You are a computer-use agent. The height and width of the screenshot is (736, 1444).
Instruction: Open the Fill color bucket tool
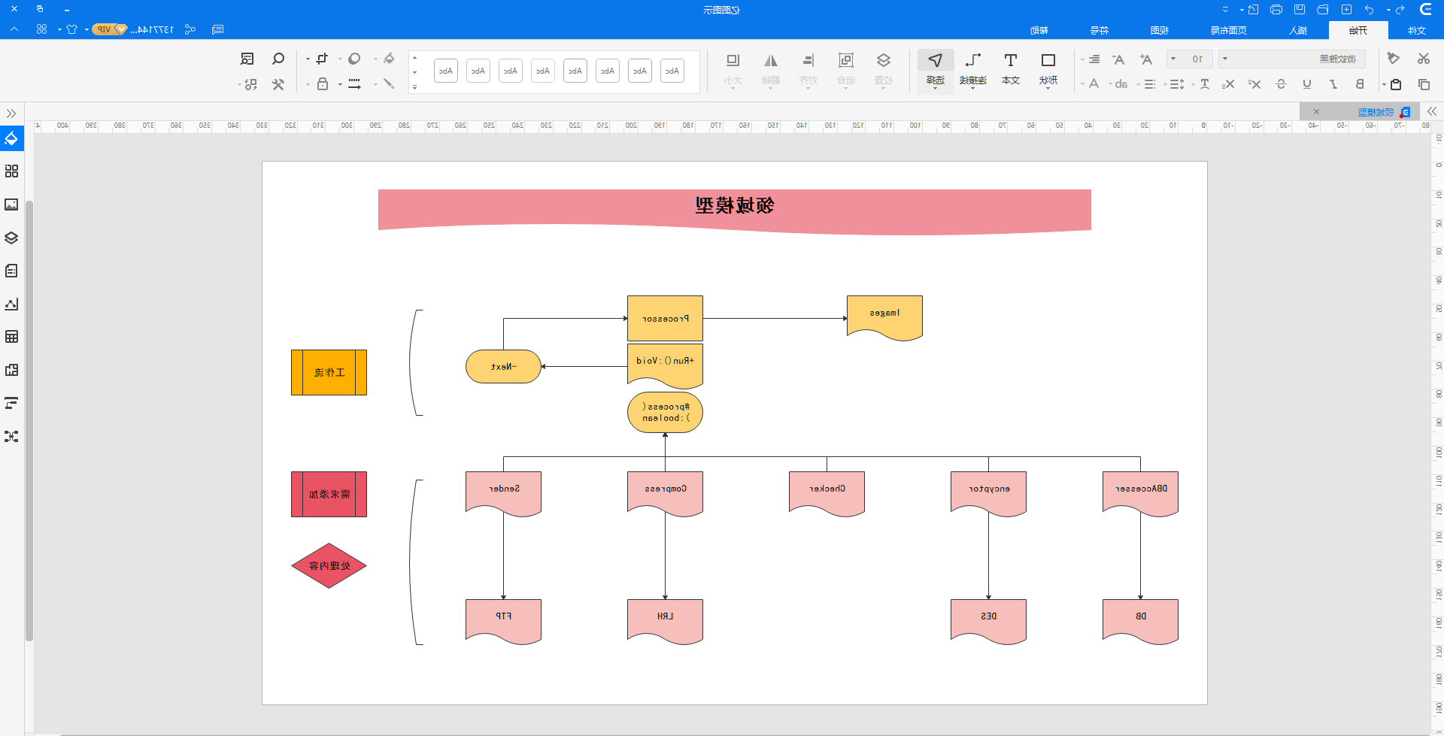coord(389,59)
